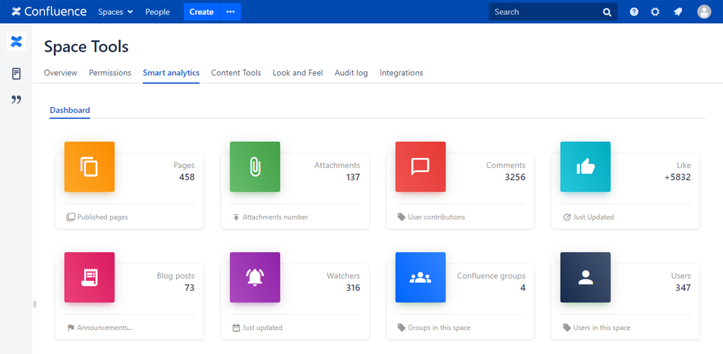
Task: Click the space logo in sidebar
Action: pos(16,41)
